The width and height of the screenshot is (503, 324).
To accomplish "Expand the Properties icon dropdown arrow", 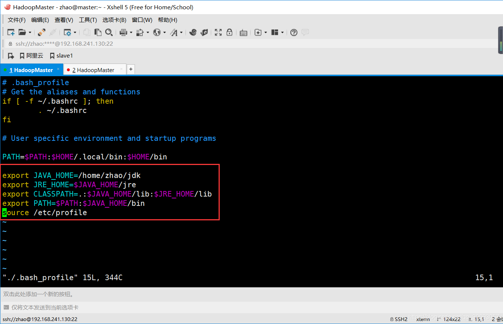I will (75, 33).
